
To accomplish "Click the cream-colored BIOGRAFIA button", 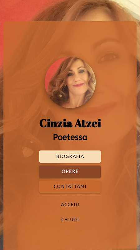I will (x=70, y=157).
